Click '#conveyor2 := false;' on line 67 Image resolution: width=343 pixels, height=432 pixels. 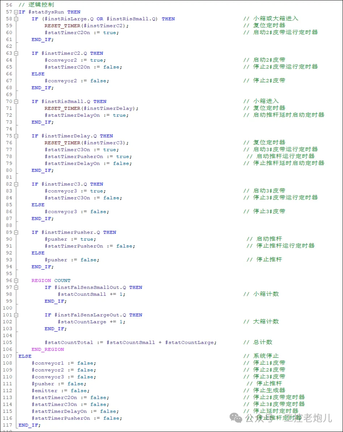(x=77, y=81)
